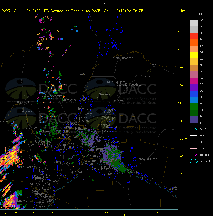Click the '30HM' legend label
The image size is (213, 216).
(203, 135)
